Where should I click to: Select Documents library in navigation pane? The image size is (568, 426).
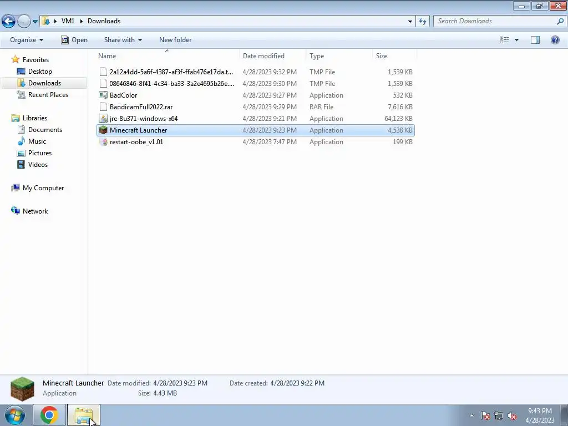[45, 130]
